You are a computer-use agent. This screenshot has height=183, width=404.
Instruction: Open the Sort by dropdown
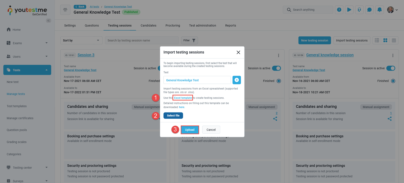[81, 40]
